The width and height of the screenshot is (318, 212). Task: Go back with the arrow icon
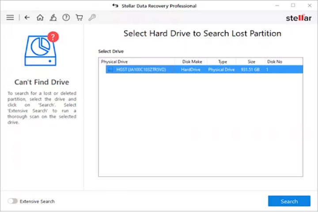click(x=27, y=18)
